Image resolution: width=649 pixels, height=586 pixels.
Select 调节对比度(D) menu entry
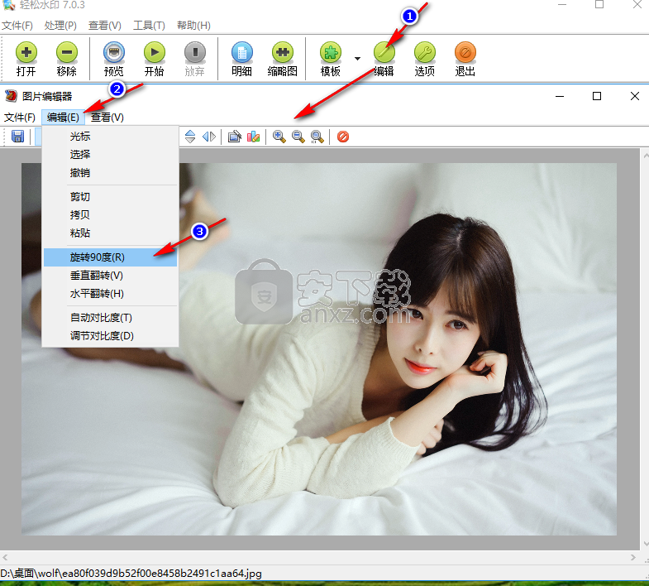point(111,336)
